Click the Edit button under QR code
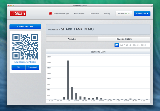The width and height of the screenshot is (160, 111). [18, 67]
